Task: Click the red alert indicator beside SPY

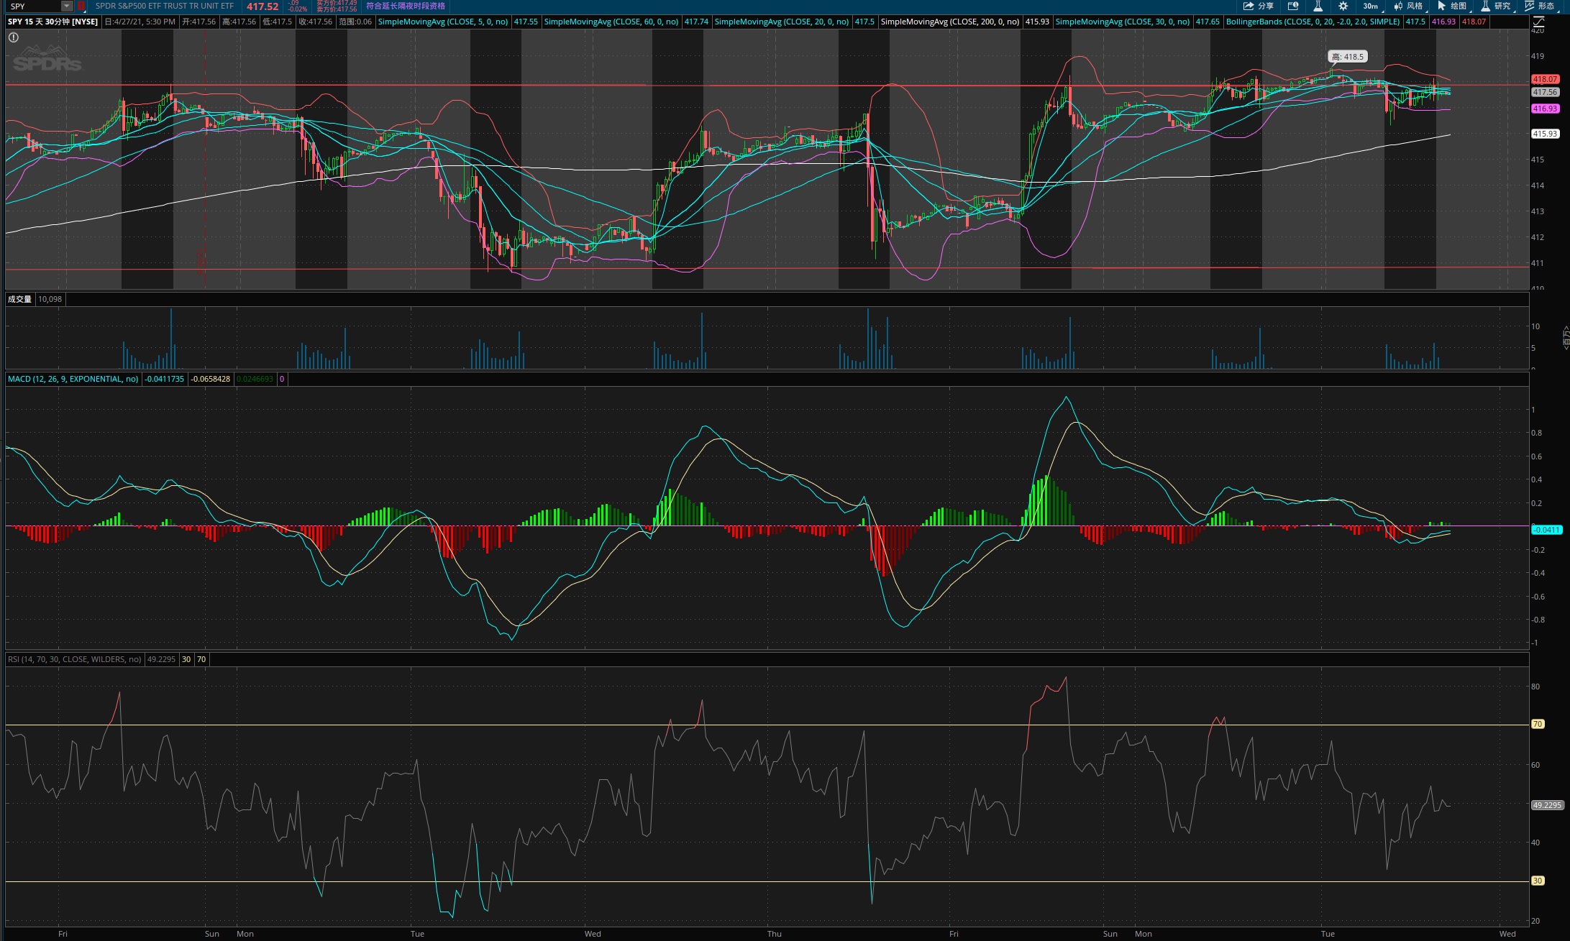Action: pyautogui.click(x=81, y=6)
